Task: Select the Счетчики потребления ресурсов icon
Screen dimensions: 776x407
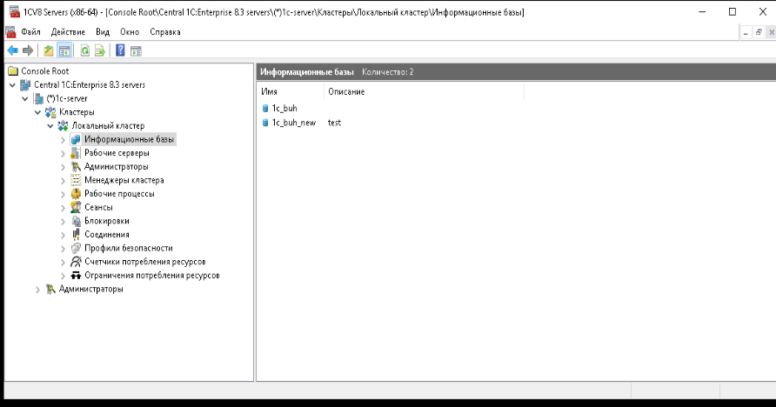Action: pyautogui.click(x=76, y=262)
